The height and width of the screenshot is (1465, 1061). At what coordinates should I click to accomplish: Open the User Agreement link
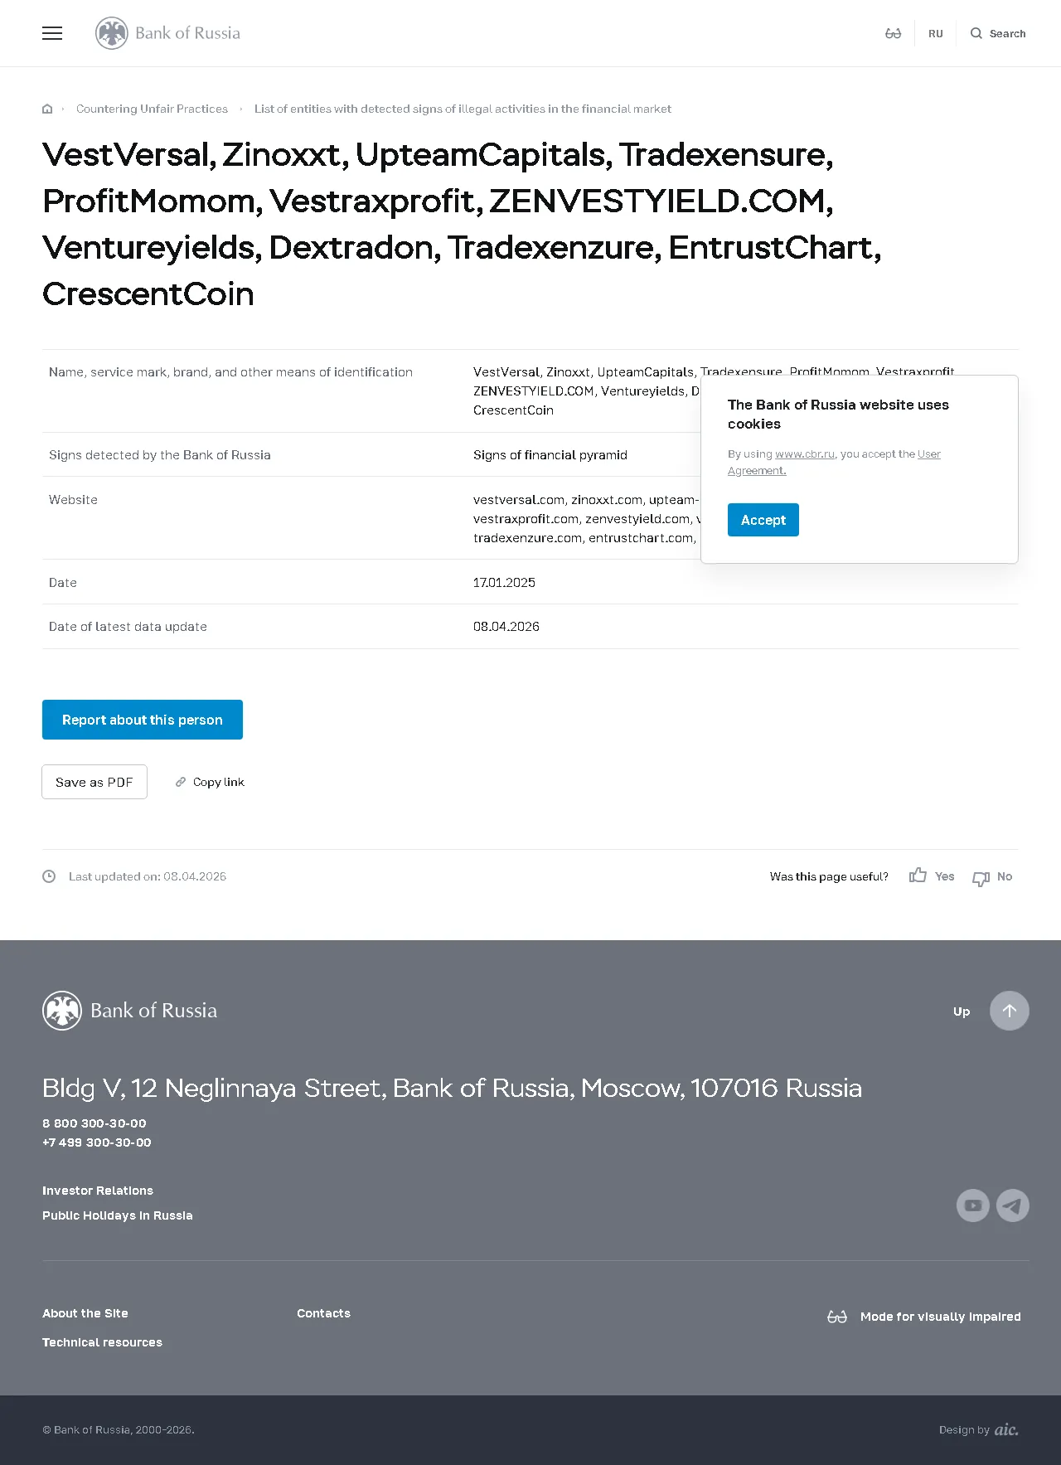(834, 462)
